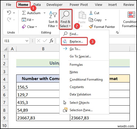Select Notes in the dropdown menu
The width and height of the screenshot is (137, 129).
coord(84,72)
